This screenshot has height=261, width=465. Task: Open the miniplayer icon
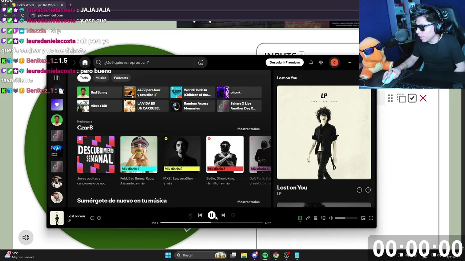click(x=363, y=218)
